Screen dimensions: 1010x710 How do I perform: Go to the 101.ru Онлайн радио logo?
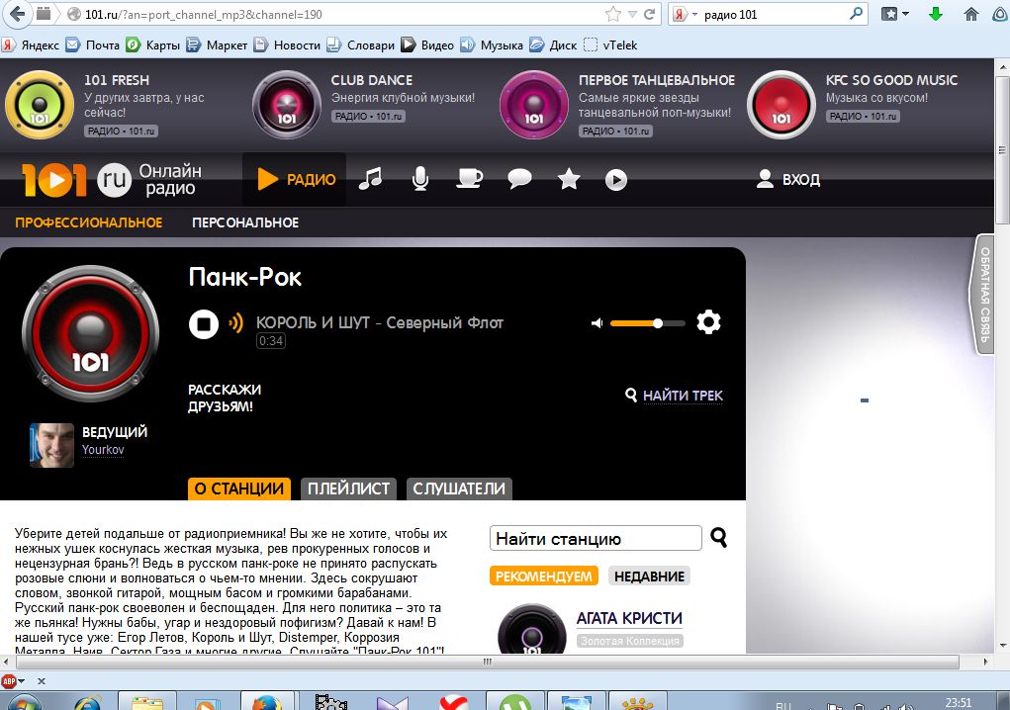(112, 180)
